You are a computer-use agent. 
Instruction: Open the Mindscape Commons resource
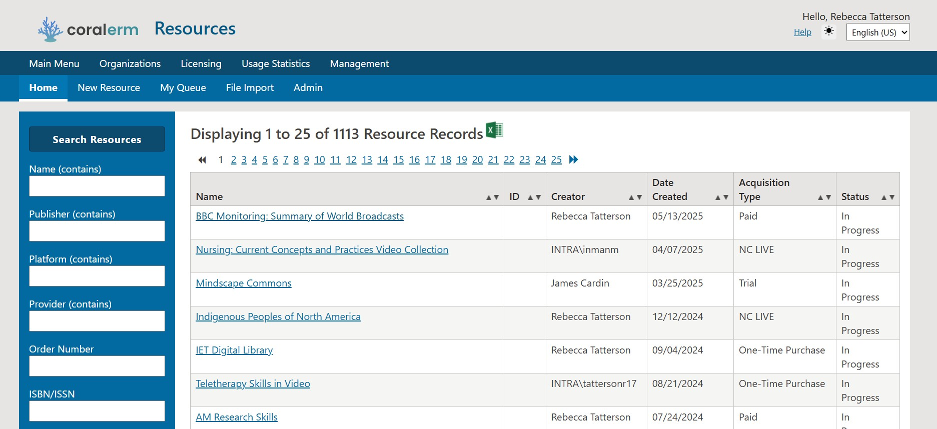[x=243, y=283]
